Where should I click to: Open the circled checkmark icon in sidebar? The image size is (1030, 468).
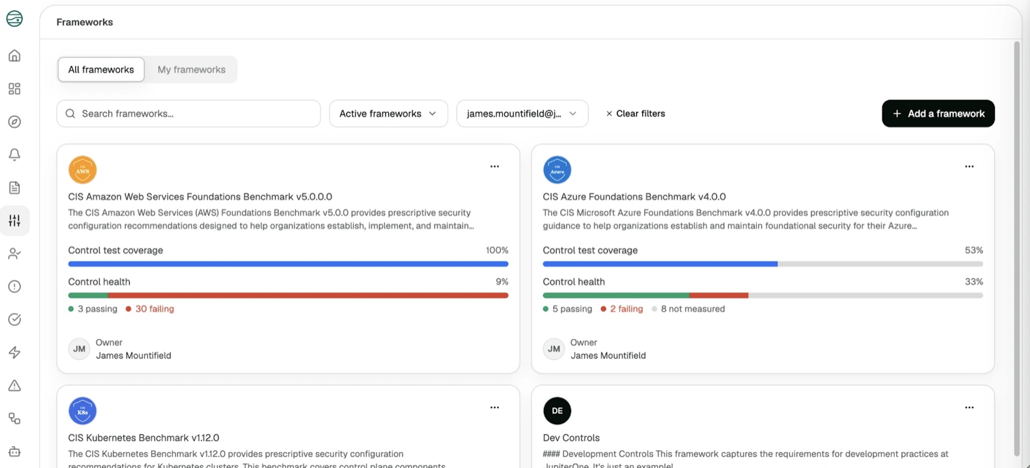(14, 319)
